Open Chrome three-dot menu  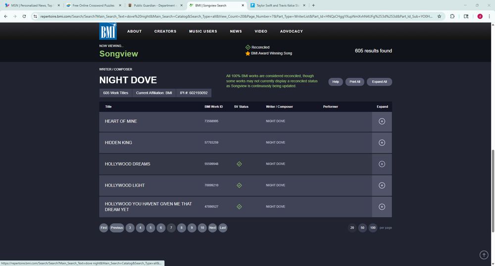pyautogui.click(x=489, y=16)
